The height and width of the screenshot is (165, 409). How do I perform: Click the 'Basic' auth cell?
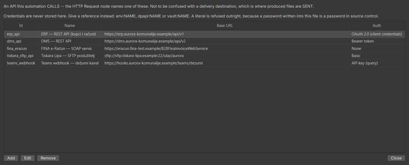coord(377,56)
